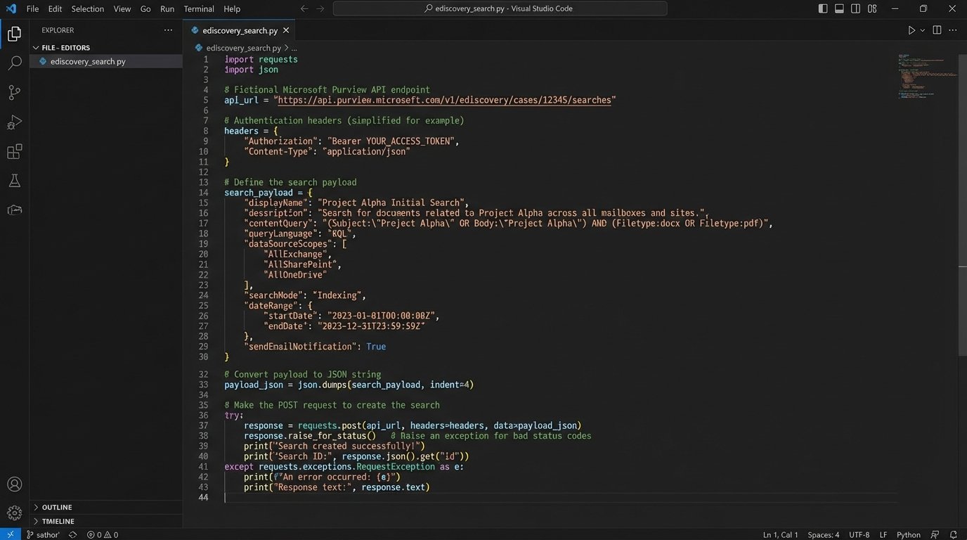Screen dimensions: 967x540
Task: Toggle the Secondary Side Bar
Action: click(855, 8)
